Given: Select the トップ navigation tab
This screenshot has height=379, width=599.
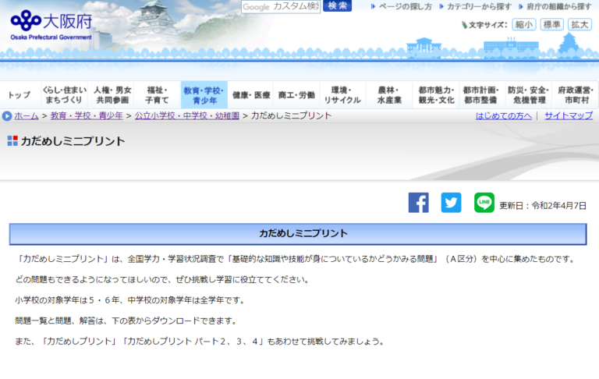Looking at the screenshot, I should 19,95.
